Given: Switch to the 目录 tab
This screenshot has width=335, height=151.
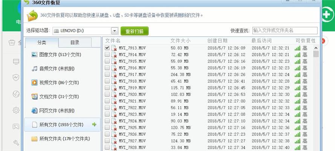Looking at the screenshot, I should pos(75,42).
